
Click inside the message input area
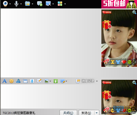point(51,96)
